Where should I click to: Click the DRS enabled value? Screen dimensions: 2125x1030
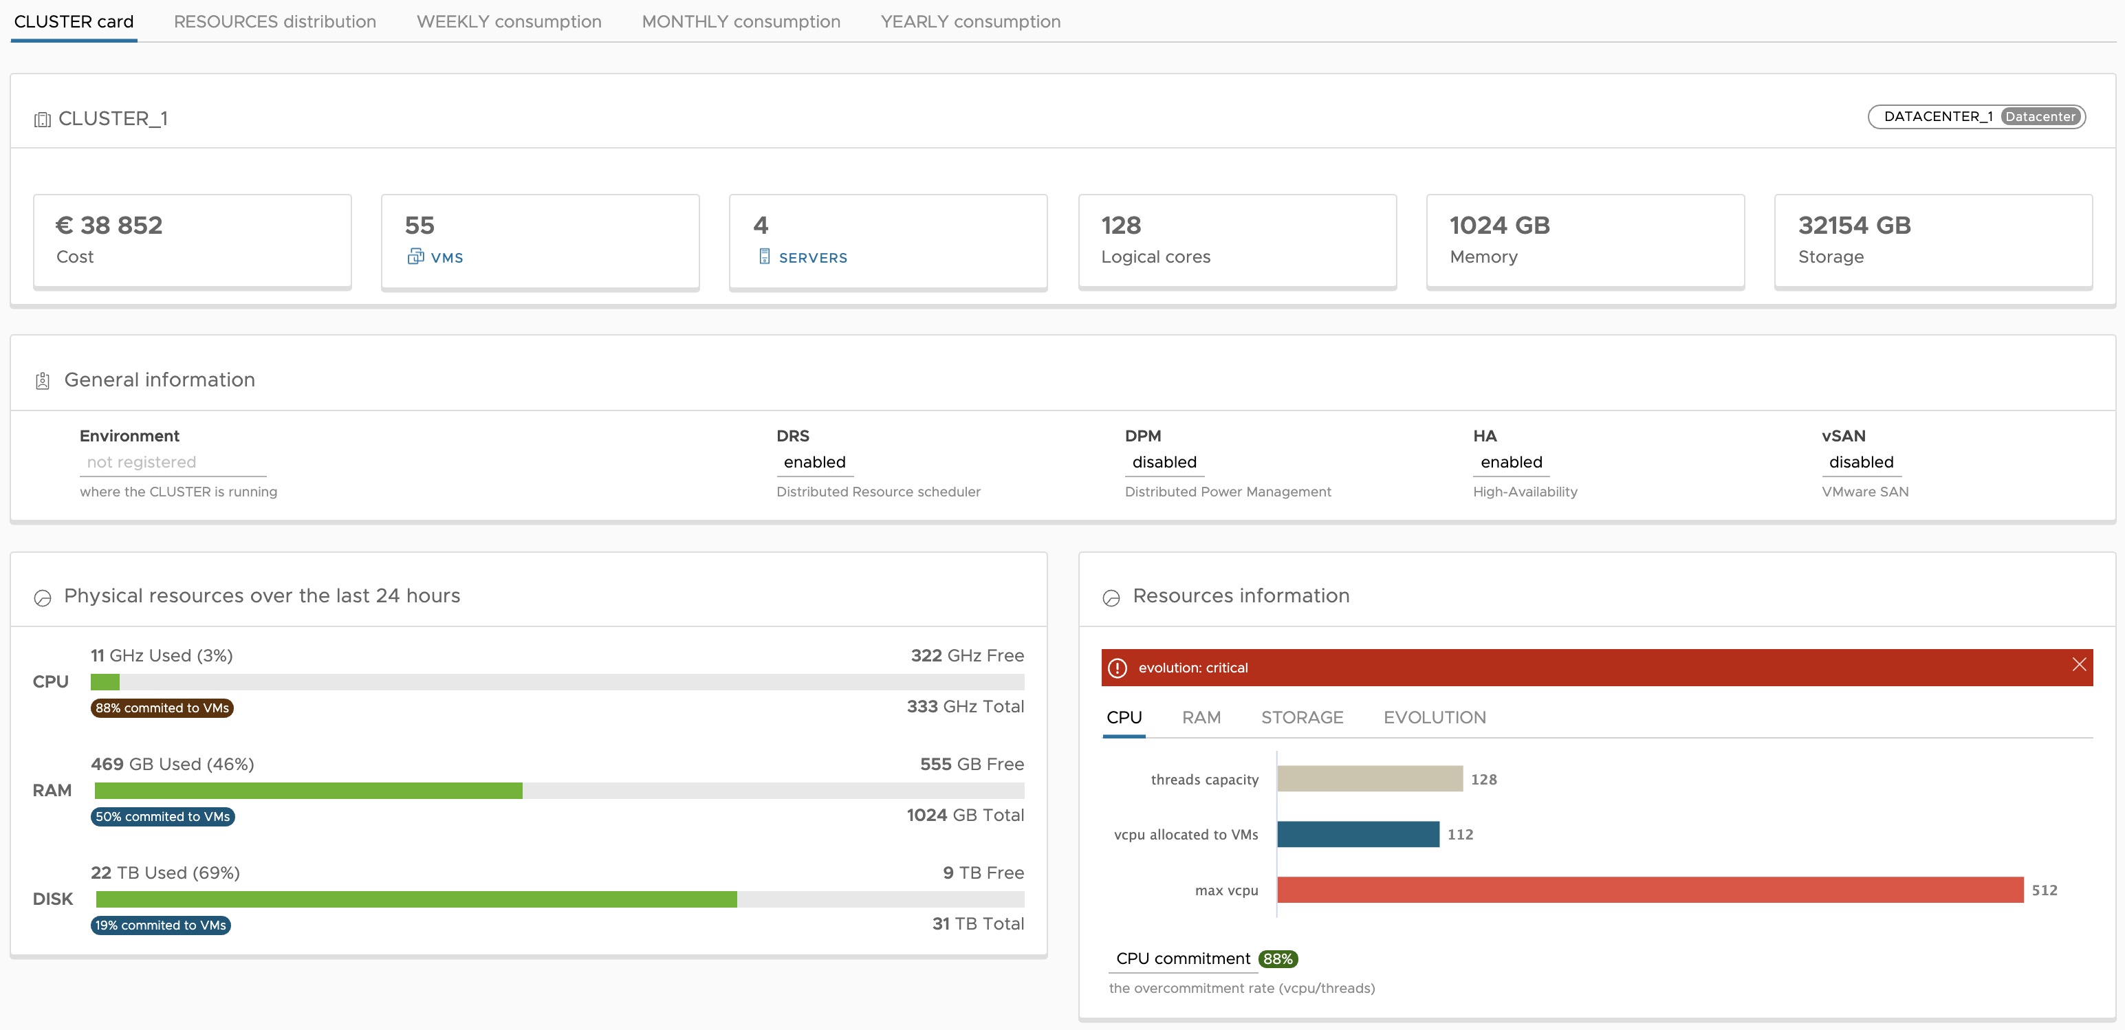[814, 462]
